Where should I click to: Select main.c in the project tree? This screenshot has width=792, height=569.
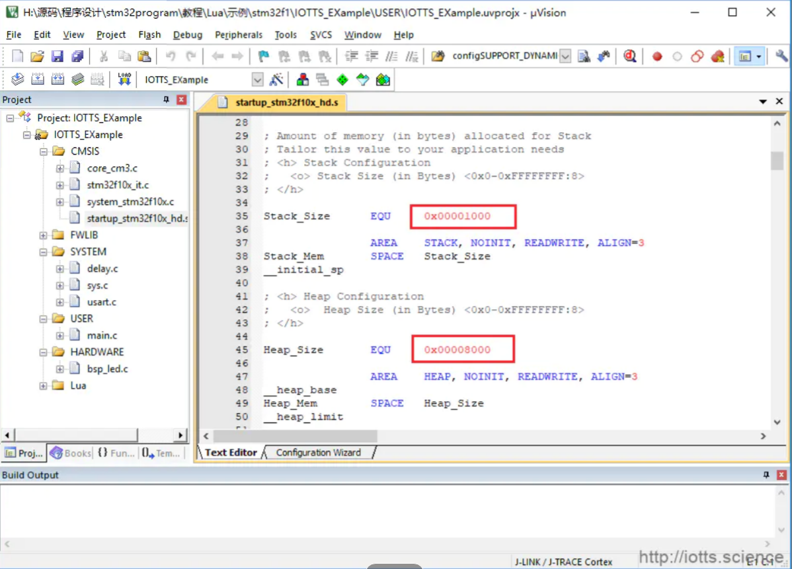[x=102, y=335]
